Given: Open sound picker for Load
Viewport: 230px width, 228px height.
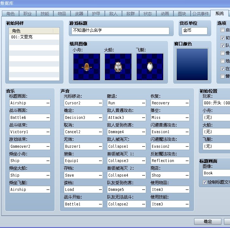Looking at the screenshot, I should pyautogui.click(x=100, y=190).
